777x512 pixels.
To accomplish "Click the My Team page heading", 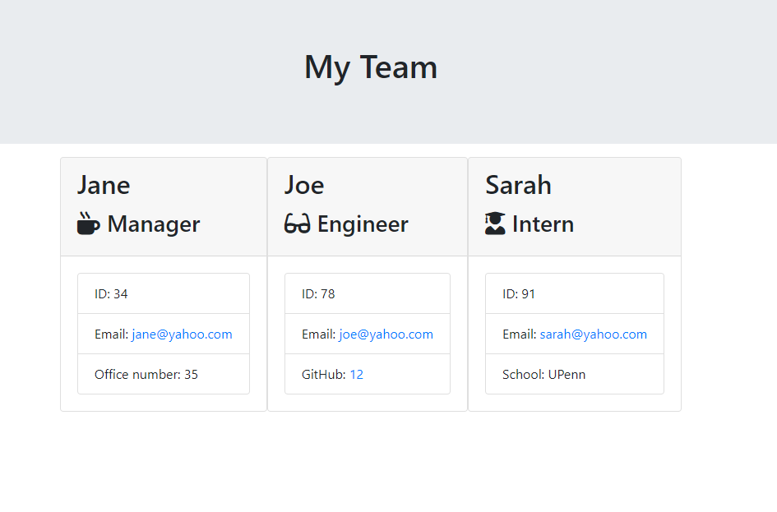I will click(371, 67).
